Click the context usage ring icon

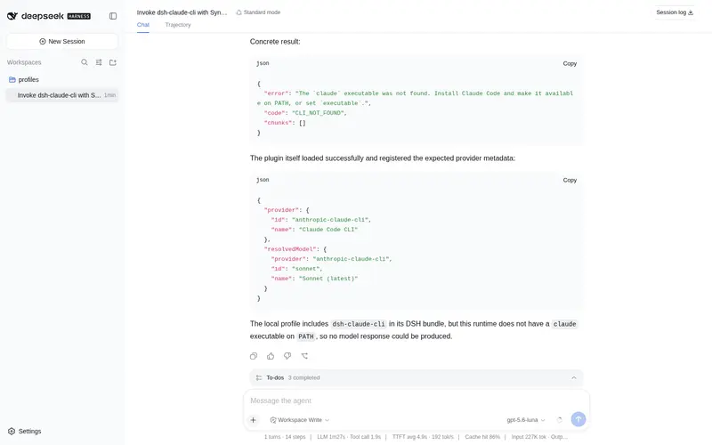pyautogui.click(x=560, y=420)
